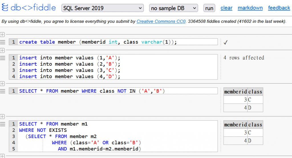292x158 pixels.
Task: Click memberid 3 in the NOT IN results
Action: (236, 100)
